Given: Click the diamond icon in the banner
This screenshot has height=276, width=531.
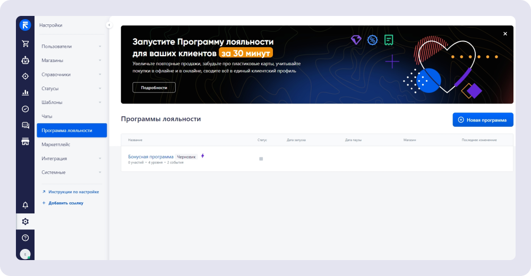Looking at the screenshot, I should [356, 40].
